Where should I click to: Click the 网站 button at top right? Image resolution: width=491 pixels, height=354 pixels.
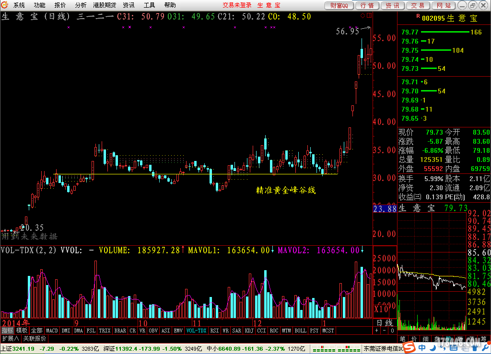[x=444, y=5]
